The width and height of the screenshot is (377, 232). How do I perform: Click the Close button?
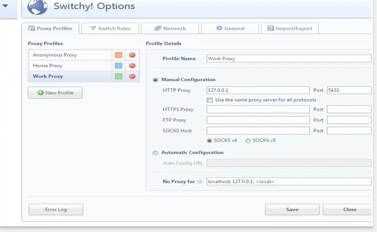[x=348, y=209]
